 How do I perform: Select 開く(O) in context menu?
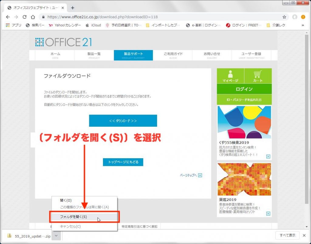tap(84, 200)
